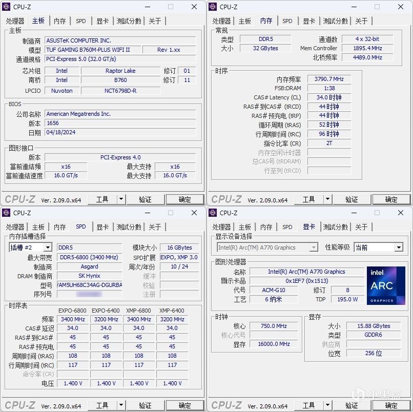413x412 pixels.
Task: Click CPU-Z app icon in graphics window title
Action: pos(213,213)
